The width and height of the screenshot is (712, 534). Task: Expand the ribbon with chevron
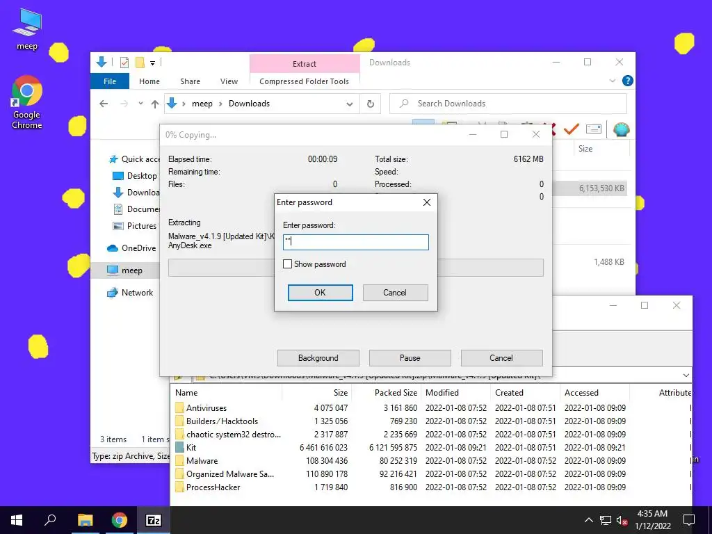pyautogui.click(x=612, y=81)
